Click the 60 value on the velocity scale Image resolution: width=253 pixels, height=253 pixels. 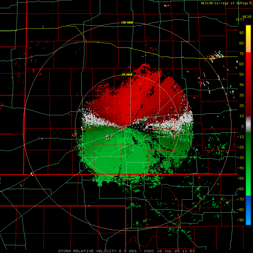[241, 64]
